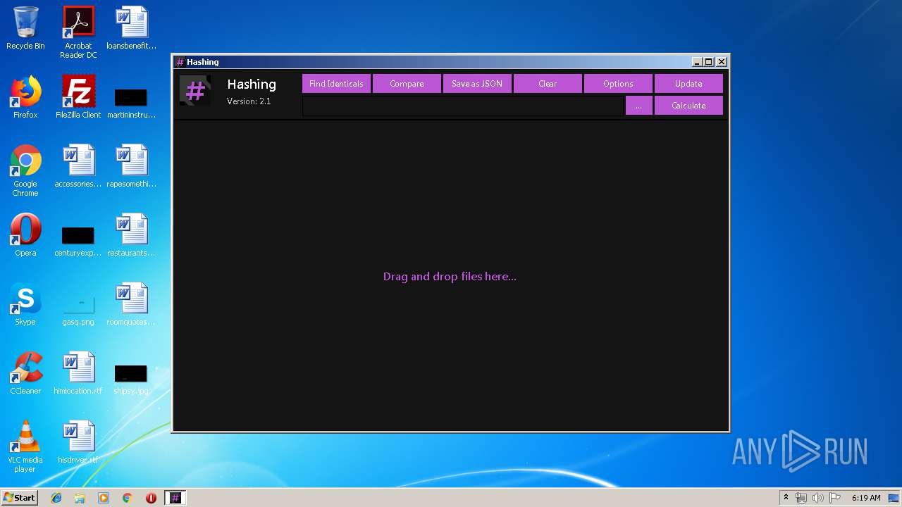Maximize the Hashing window
Viewport: 902px width, 507px height.
[x=709, y=62]
